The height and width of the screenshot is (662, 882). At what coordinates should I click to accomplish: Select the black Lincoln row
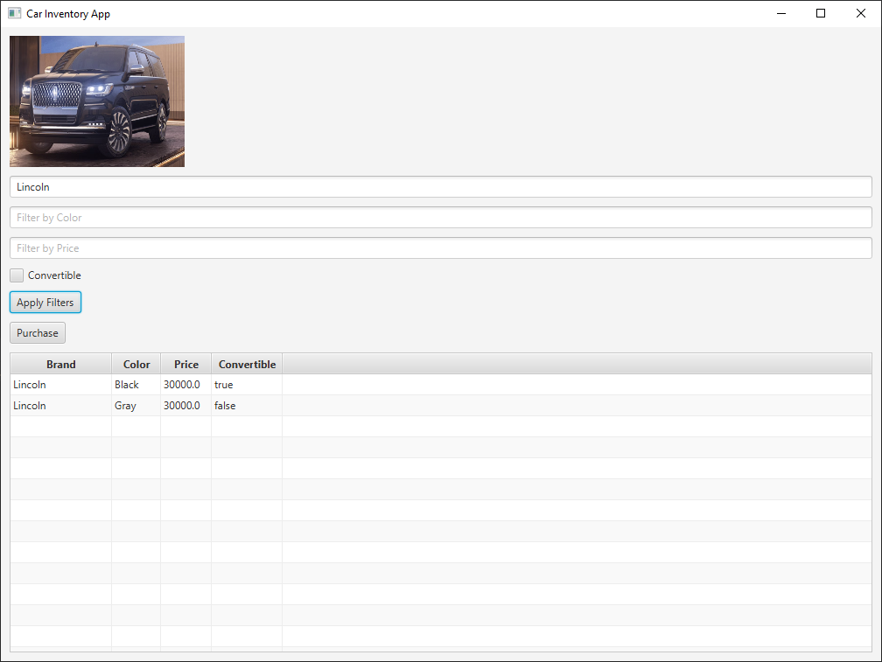(x=60, y=384)
